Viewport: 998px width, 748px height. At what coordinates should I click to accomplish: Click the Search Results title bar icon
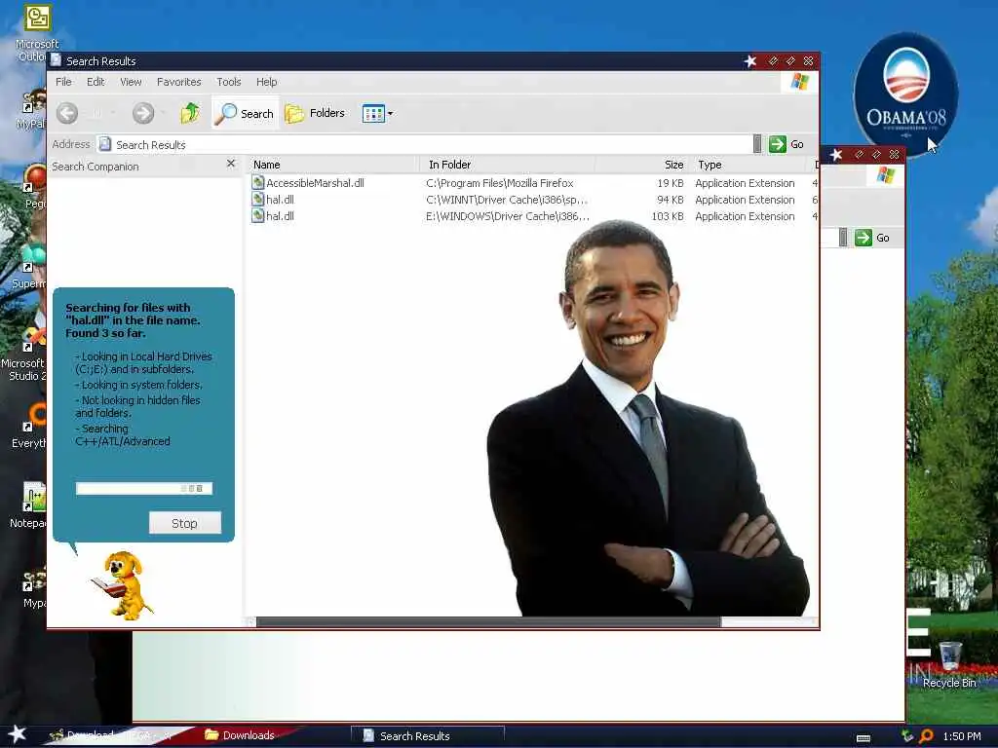click(x=56, y=60)
